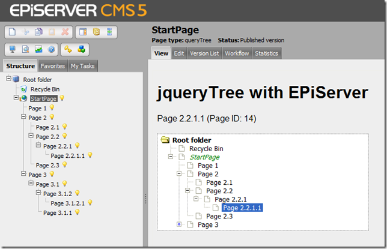Click the colored cubes icon in toolbar
The width and height of the screenshot is (387, 249).
coord(82,50)
